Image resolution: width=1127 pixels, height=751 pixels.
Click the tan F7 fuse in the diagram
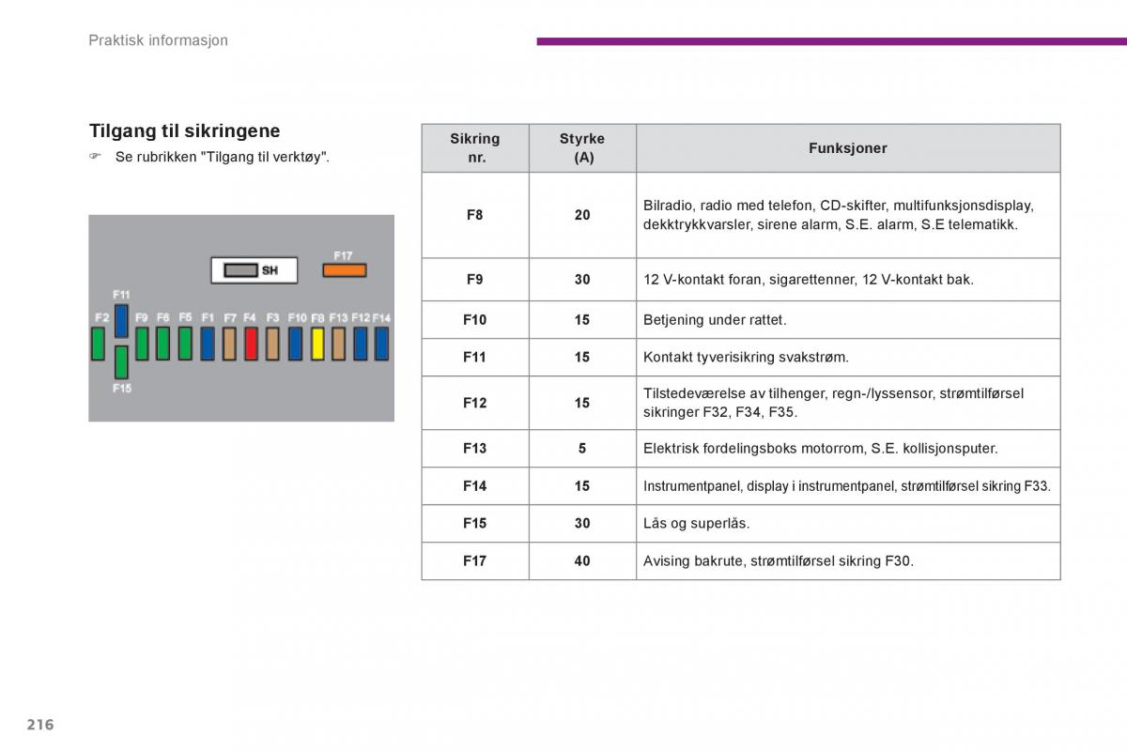coord(229,344)
